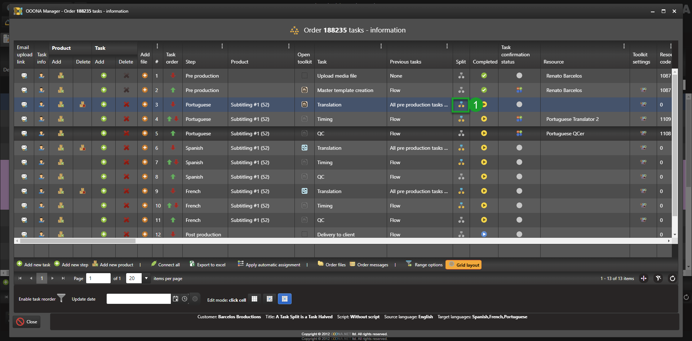
Task: Open email upload link for row 2
Action: click(x=24, y=90)
